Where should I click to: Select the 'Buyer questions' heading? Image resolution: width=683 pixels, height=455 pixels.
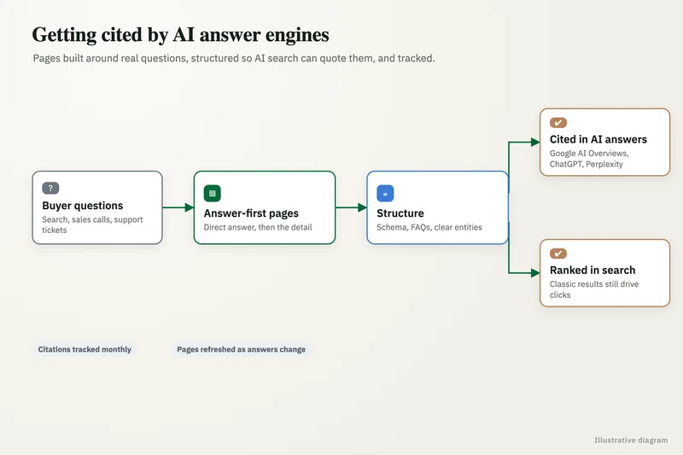click(83, 206)
